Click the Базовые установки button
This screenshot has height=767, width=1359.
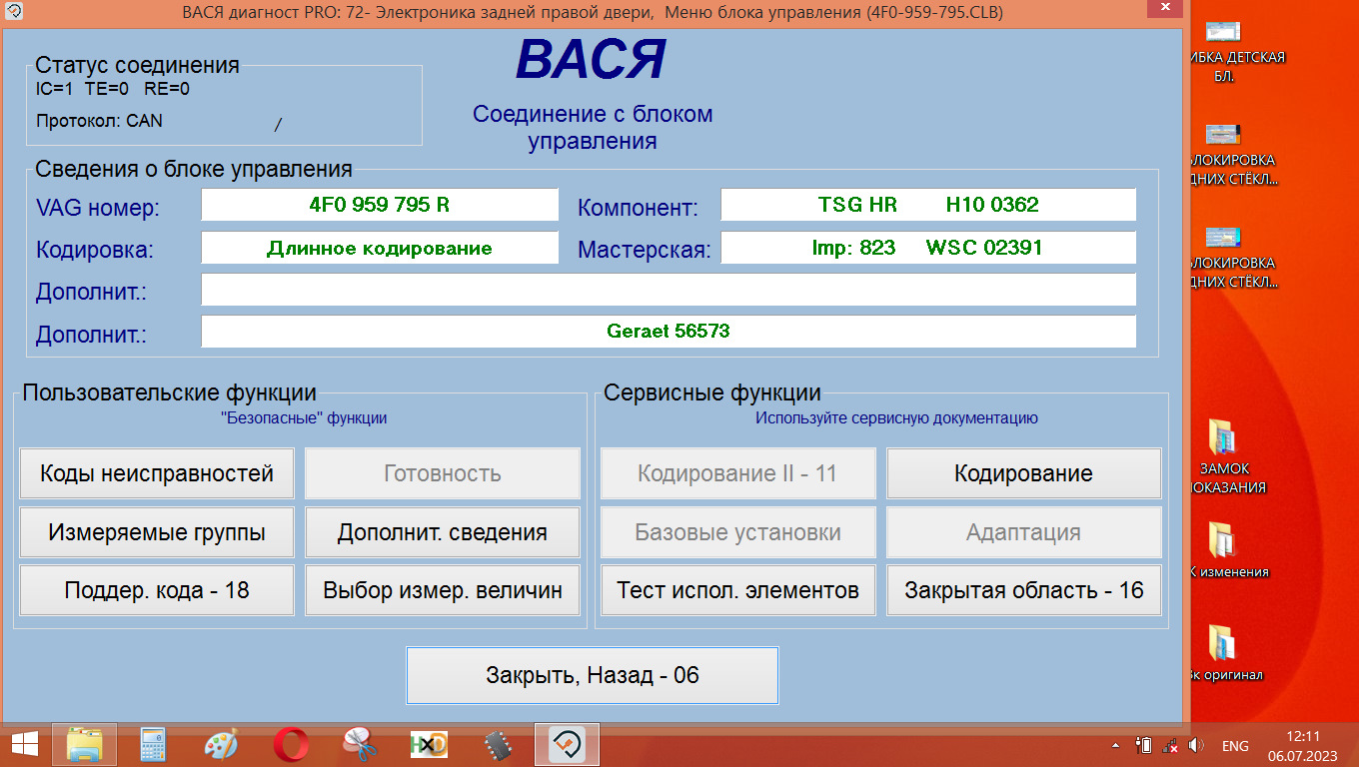pyautogui.click(x=737, y=532)
